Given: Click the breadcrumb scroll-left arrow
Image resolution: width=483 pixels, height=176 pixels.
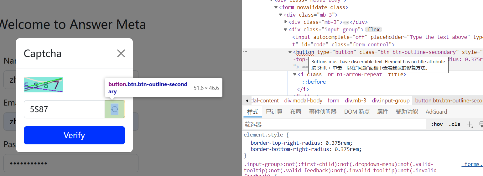Looking at the screenshot, I should click(x=247, y=101).
